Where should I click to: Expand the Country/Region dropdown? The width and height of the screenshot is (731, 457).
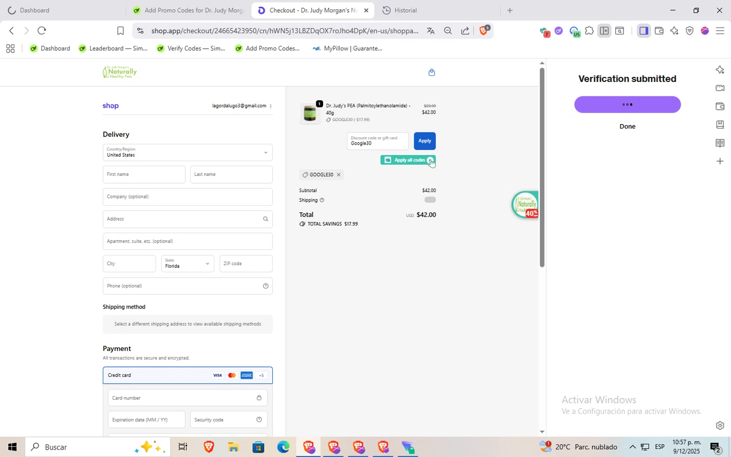point(188,152)
